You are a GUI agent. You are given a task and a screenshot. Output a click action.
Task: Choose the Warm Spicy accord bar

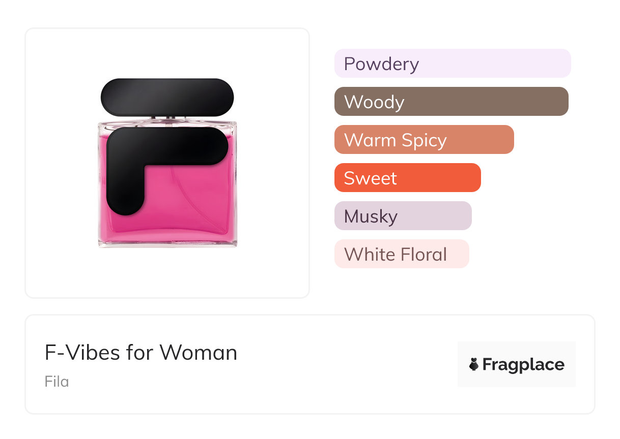(424, 140)
